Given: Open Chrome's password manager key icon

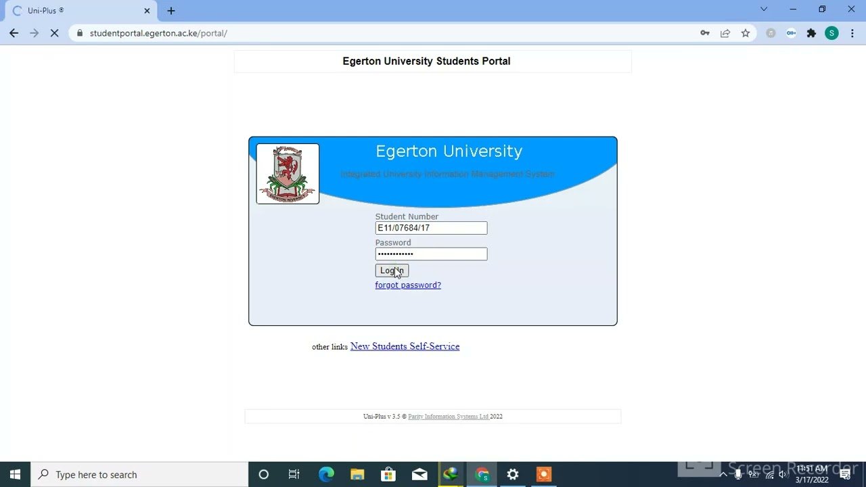Looking at the screenshot, I should pos(704,32).
